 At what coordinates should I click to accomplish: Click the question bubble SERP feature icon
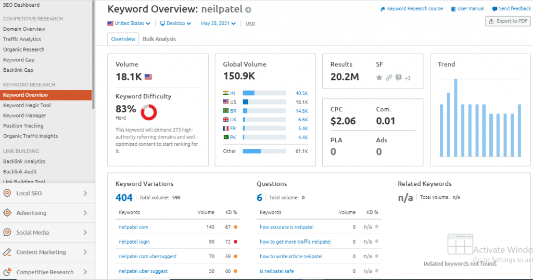pos(398,78)
